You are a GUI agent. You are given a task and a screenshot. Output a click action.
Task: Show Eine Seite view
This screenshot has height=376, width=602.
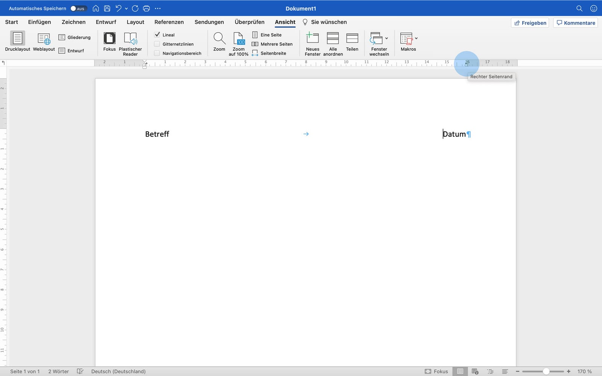267,35
